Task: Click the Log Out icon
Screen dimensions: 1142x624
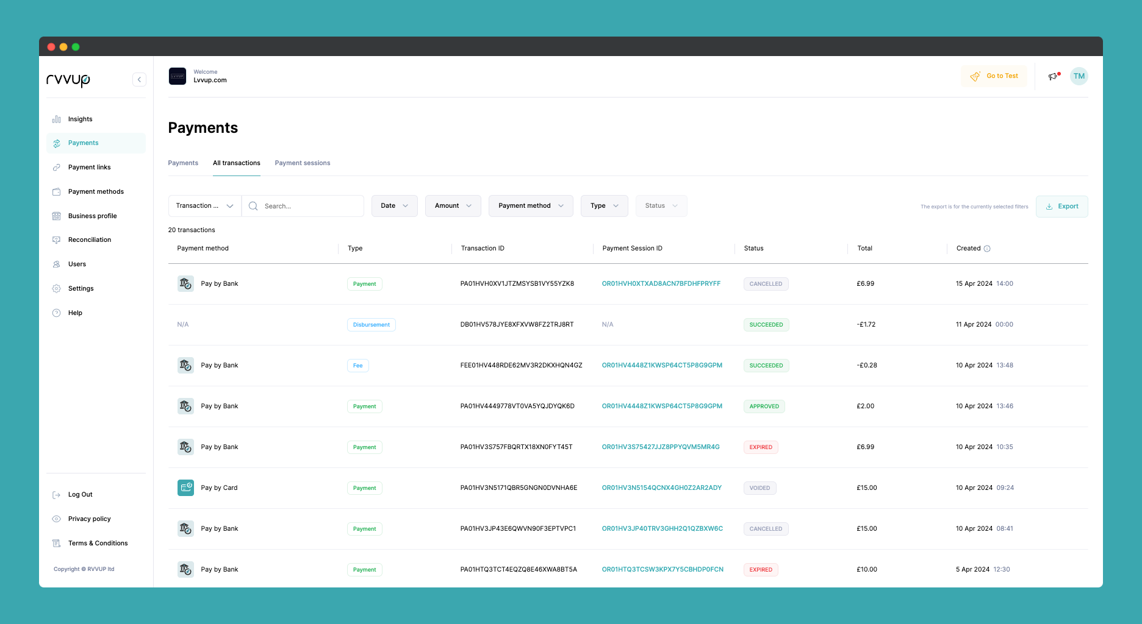Action: coord(56,495)
